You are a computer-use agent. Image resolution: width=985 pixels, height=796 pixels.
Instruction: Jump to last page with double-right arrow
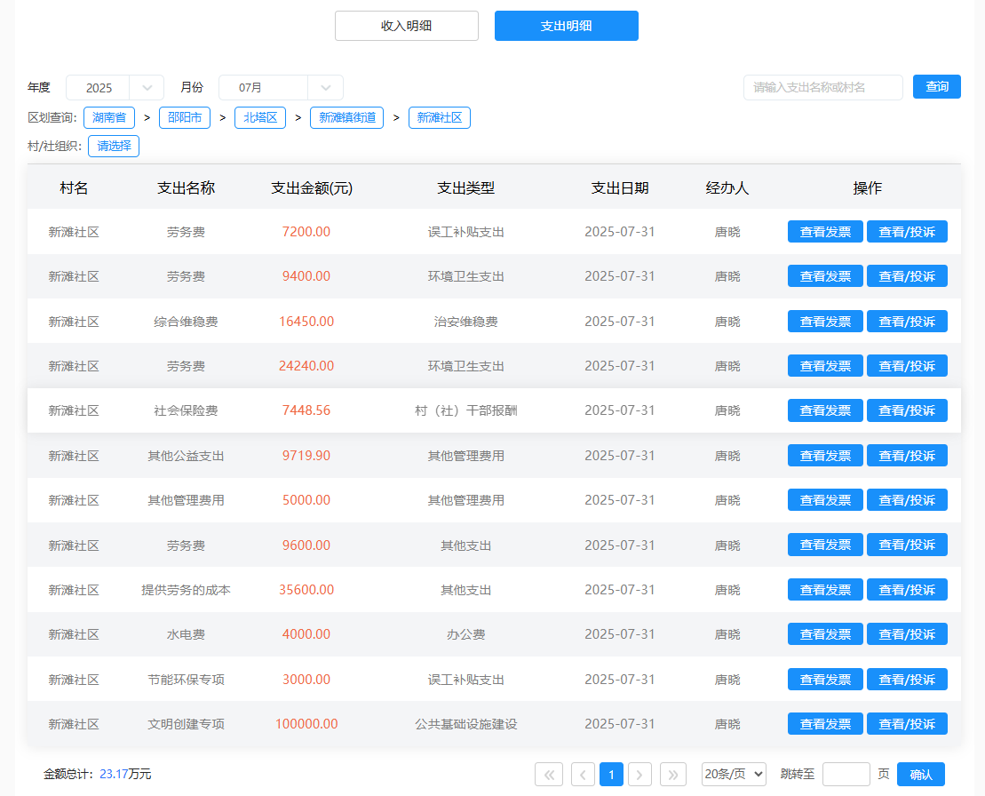pos(673,775)
